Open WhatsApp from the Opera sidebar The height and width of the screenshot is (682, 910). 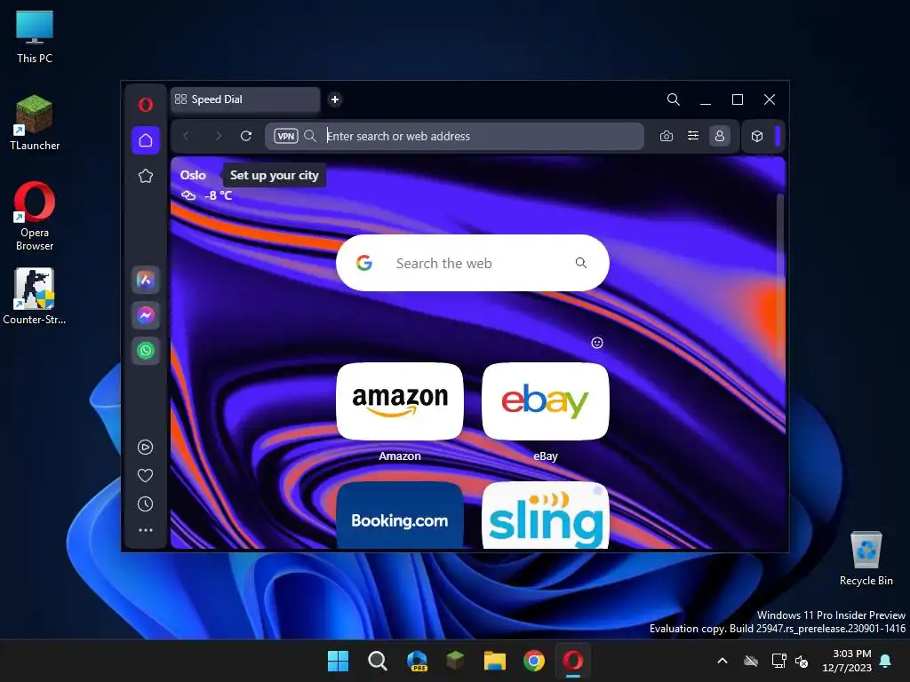[146, 350]
